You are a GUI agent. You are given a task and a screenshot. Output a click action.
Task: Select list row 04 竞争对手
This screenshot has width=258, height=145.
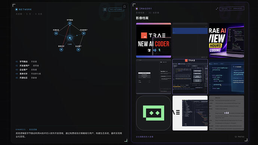(x=28, y=74)
